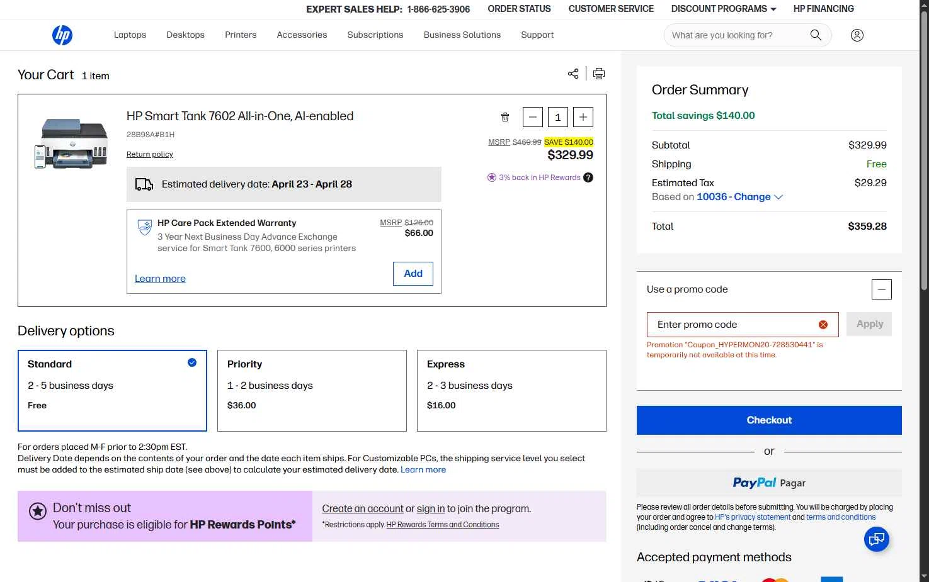Open the Subscriptions menu

[375, 35]
